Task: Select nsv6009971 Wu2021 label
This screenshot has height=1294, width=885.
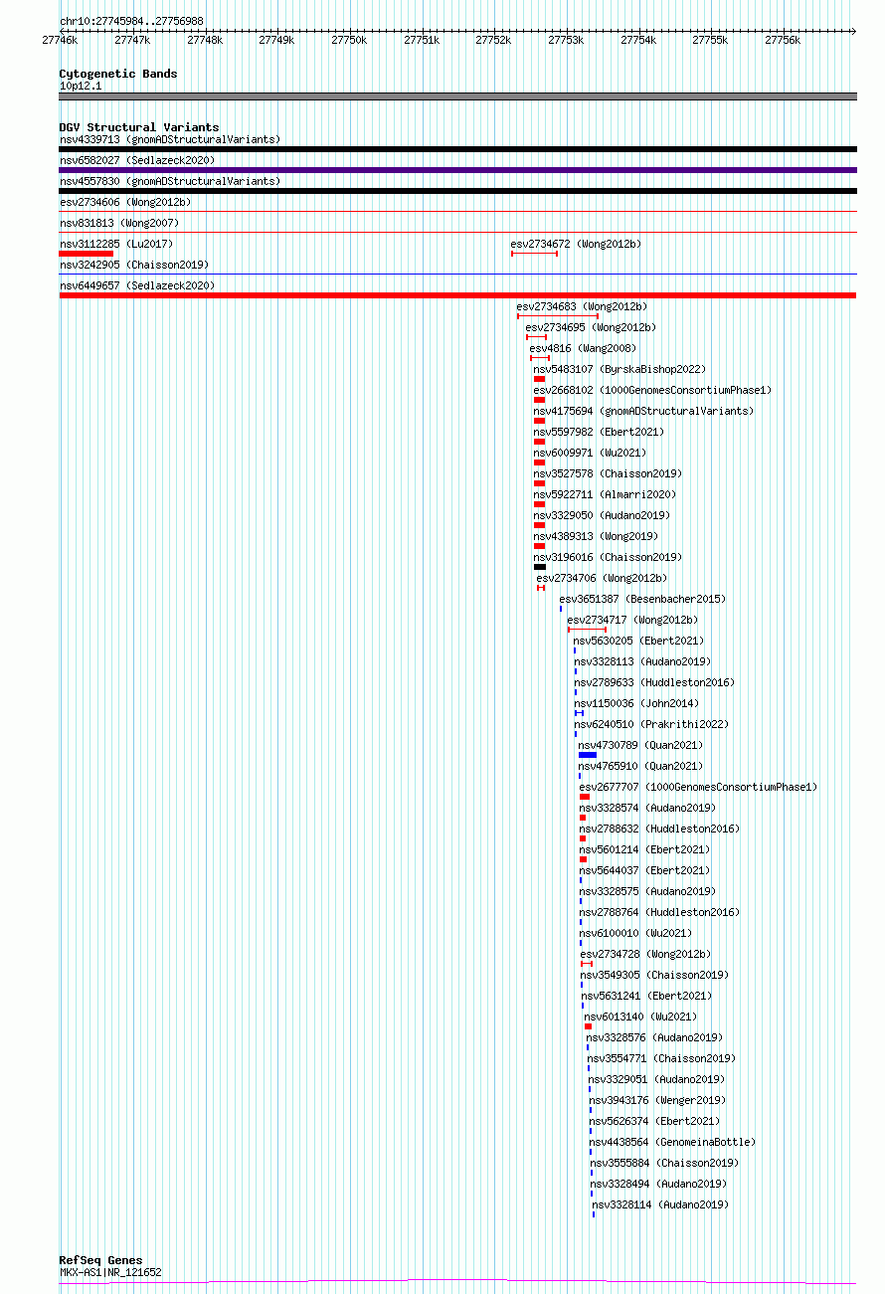Action: [590, 453]
